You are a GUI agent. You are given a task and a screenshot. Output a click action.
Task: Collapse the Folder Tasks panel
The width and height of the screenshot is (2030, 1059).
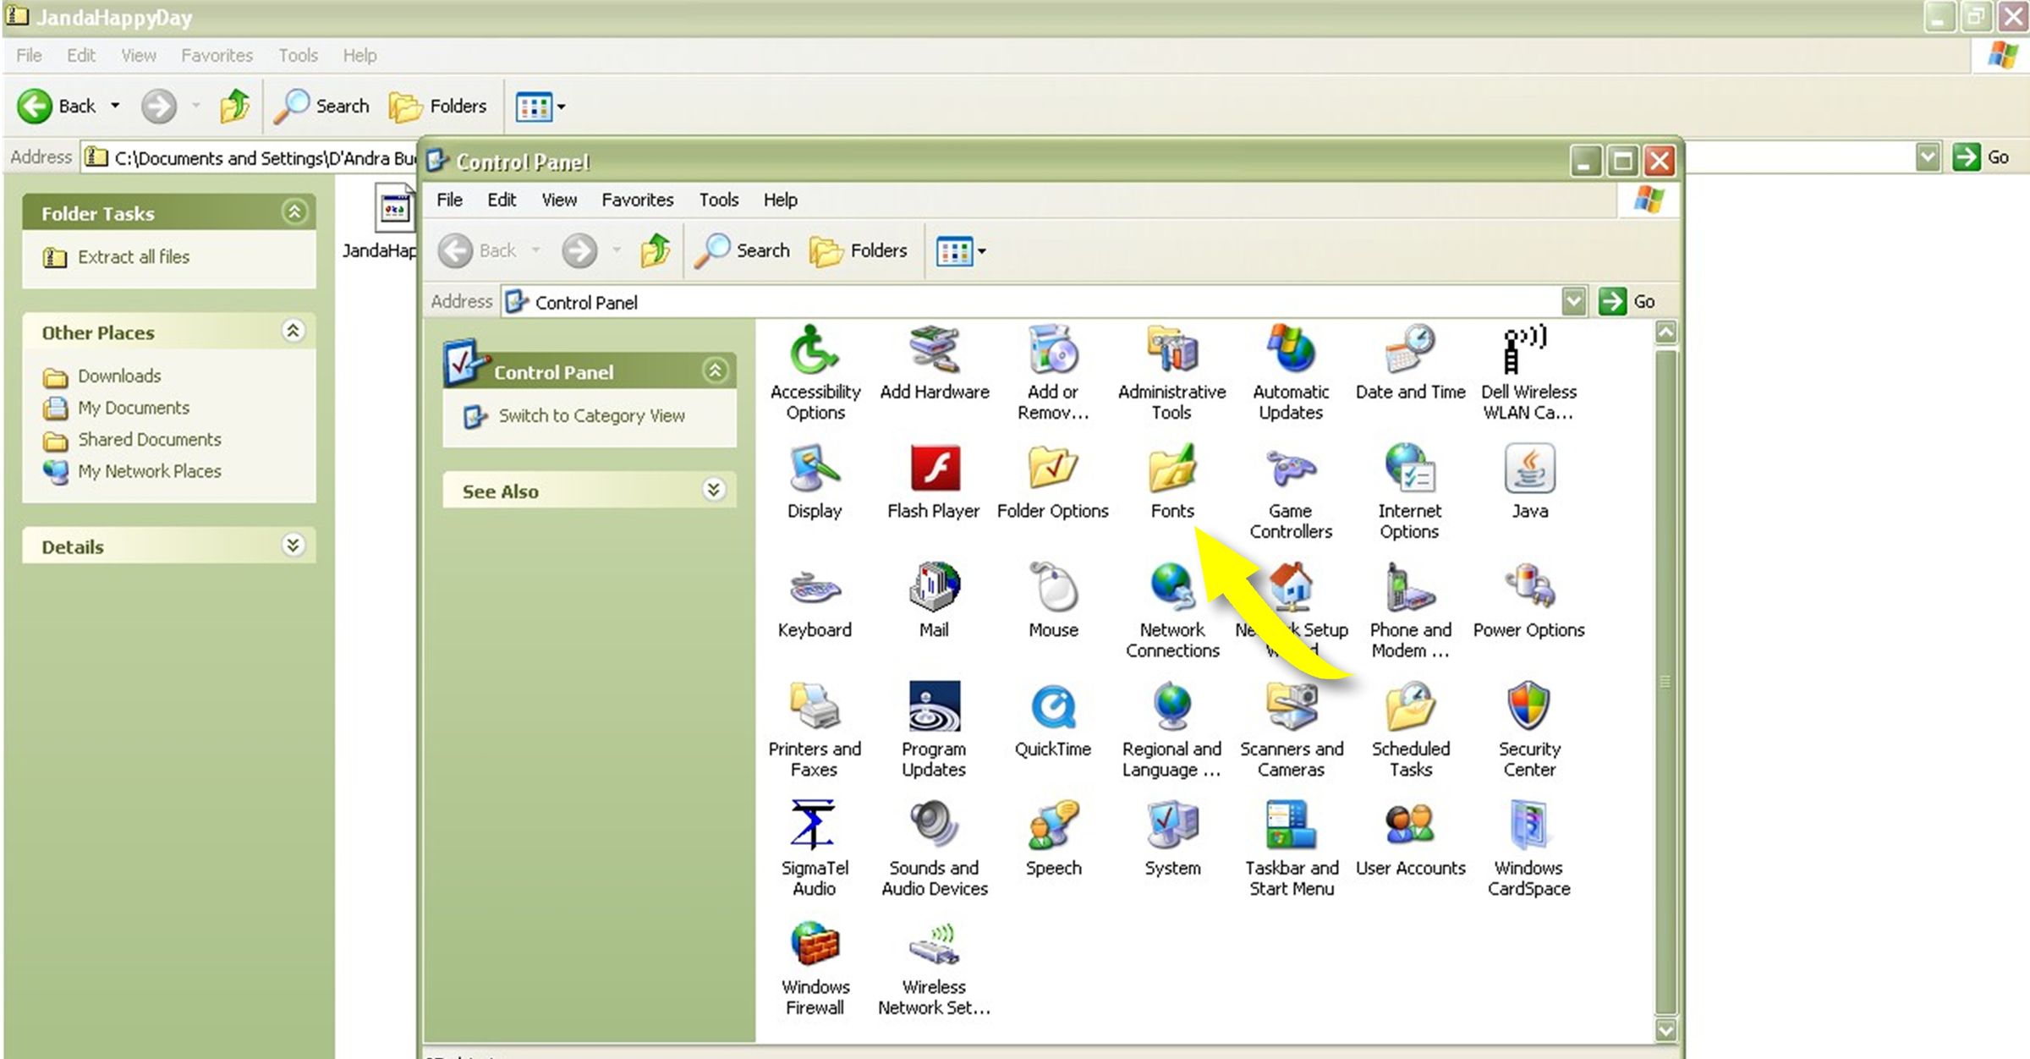[294, 212]
